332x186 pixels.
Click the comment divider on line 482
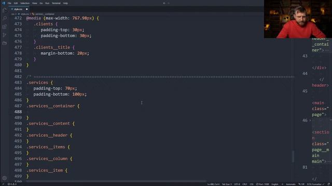coord(160,76)
